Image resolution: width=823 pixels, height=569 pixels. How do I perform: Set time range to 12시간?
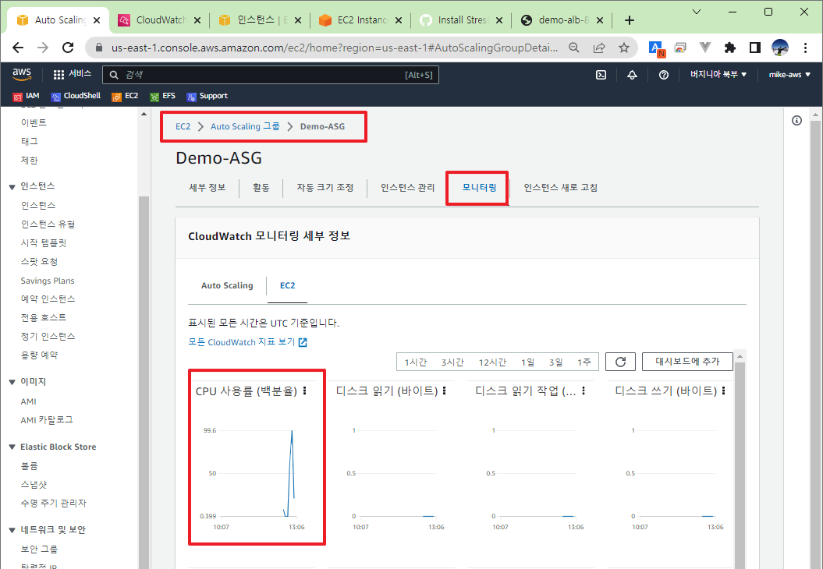pyautogui.click(x=492, y=362)
